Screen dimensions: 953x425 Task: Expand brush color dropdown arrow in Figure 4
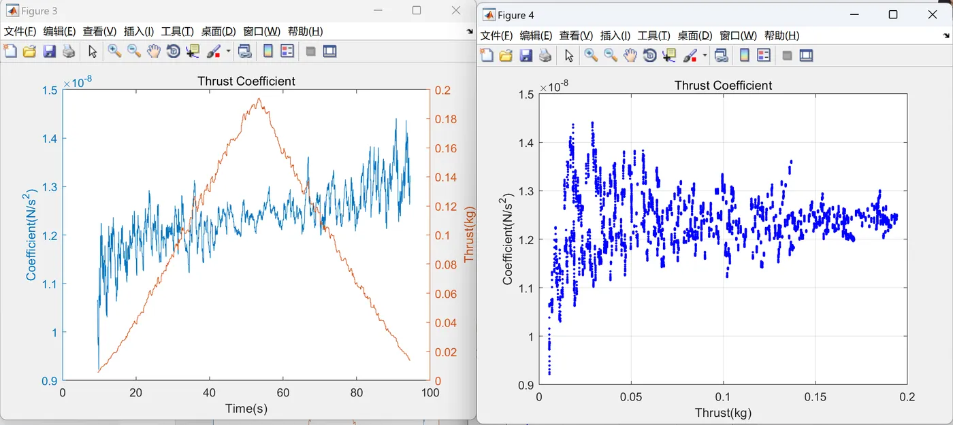(x=705, y=56)
